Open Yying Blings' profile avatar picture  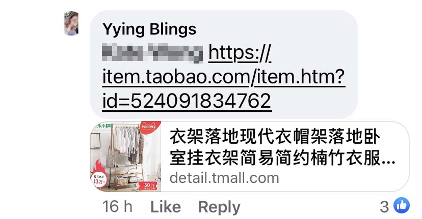point(71,23)
